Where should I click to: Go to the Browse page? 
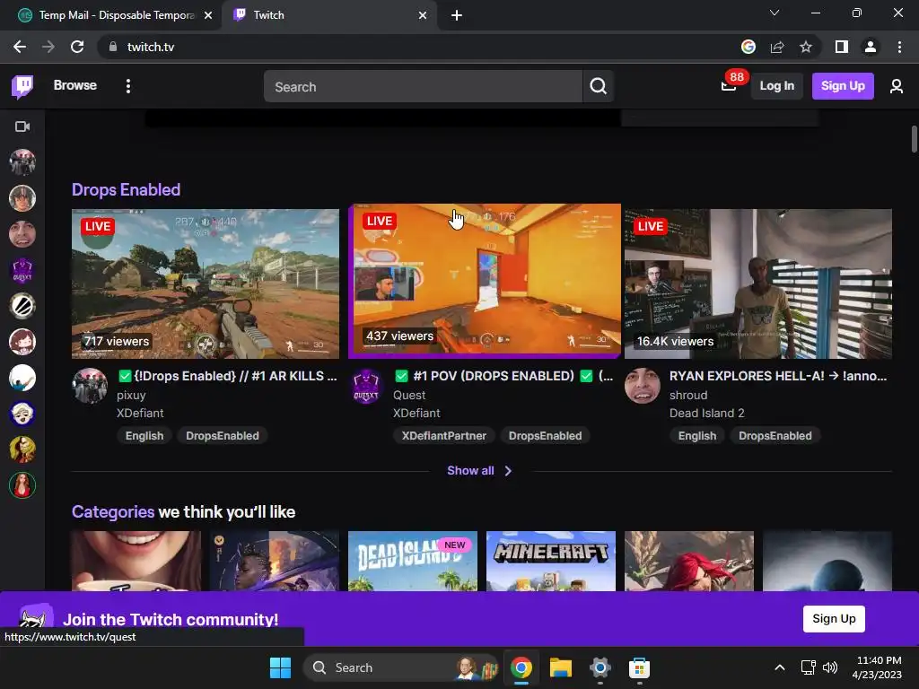[x=75, y=85]
